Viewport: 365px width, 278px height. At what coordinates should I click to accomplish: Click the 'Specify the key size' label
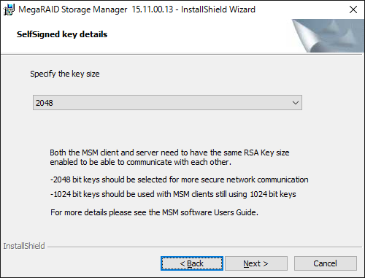[x=65, y=74]
